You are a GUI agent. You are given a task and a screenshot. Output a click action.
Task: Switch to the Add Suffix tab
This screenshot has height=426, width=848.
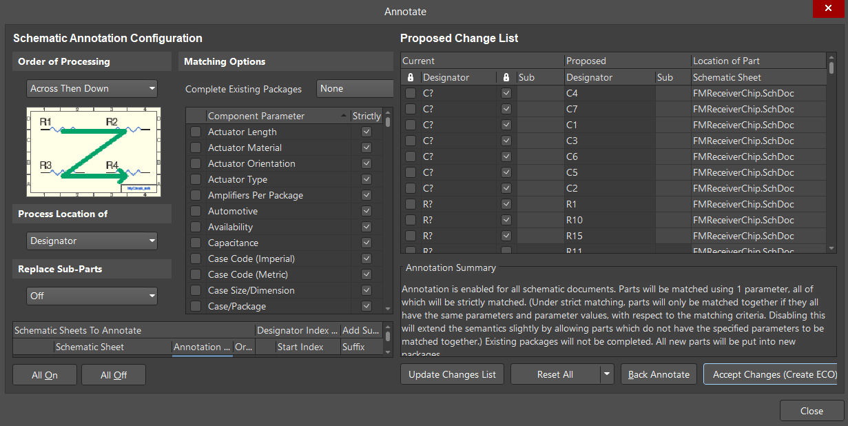tap(361, 330)
